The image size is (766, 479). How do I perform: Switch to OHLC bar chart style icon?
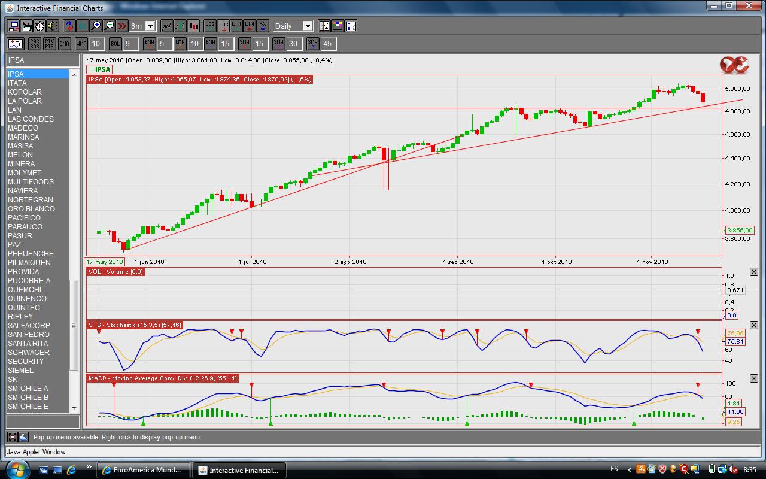point(180,26)
